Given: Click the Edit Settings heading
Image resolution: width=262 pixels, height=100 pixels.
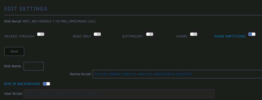Looking at the screenshot, I should 26,9.
